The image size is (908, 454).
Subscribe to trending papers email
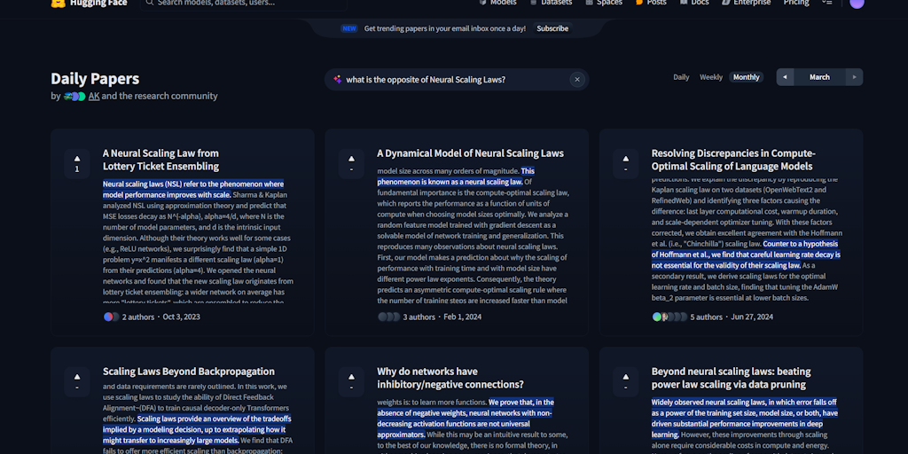pyautogui.click(x=552, y=28)
